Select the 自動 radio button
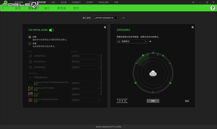 30,37
